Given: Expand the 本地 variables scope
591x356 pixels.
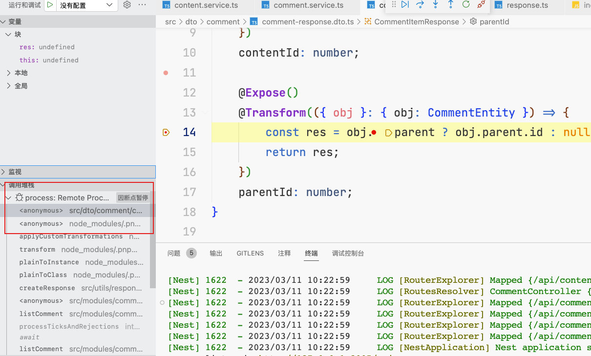Looking at the screenshot, I should pos(21,73).
